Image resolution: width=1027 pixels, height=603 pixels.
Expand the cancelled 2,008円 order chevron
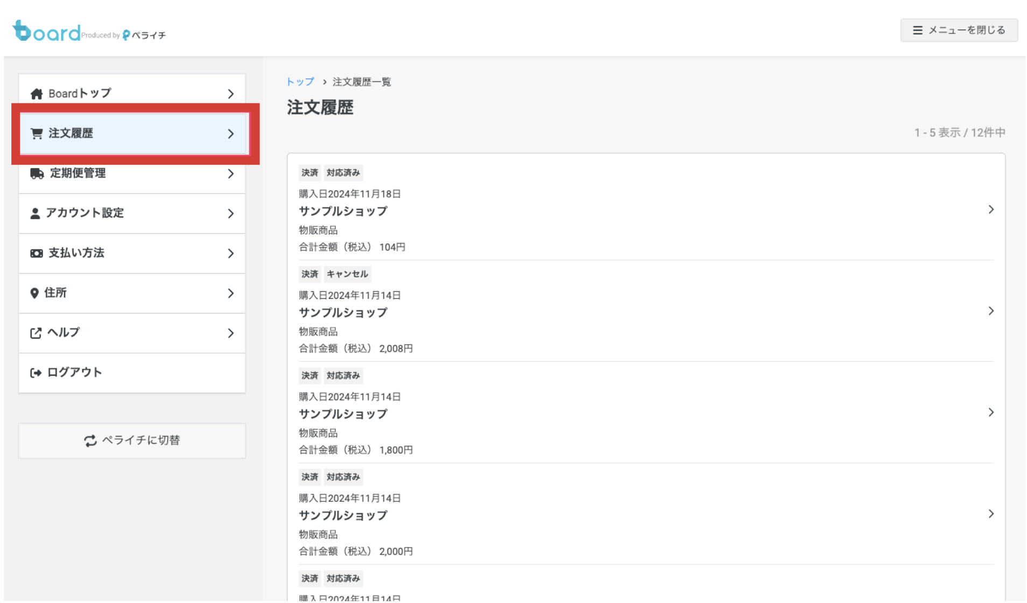(x=990, y=311)
